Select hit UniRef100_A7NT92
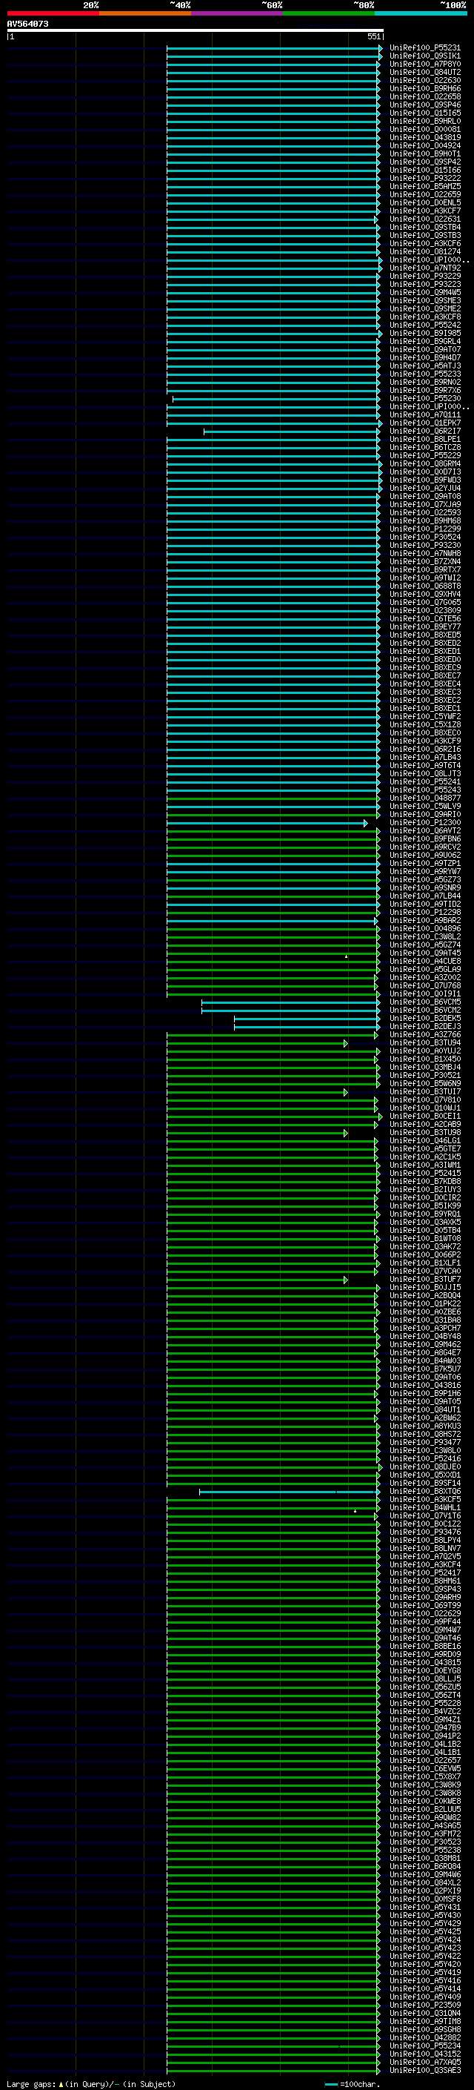474x2090 pixels. tap(425, 268)
